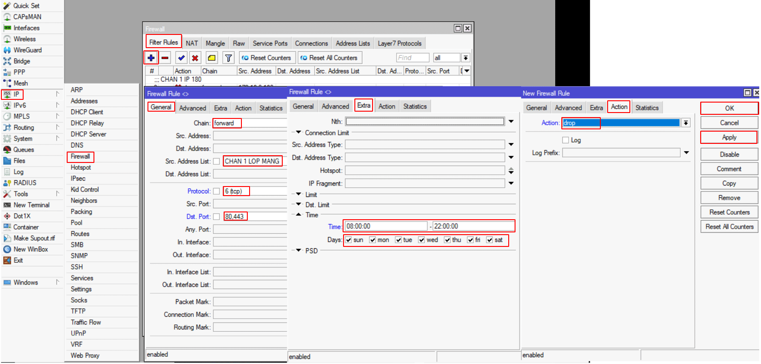Image resolution: width=761 pixels, height=364 pixels.
Task: Click the red X disable rule icon
Action: pyautogui.click(x=195, y=58)
